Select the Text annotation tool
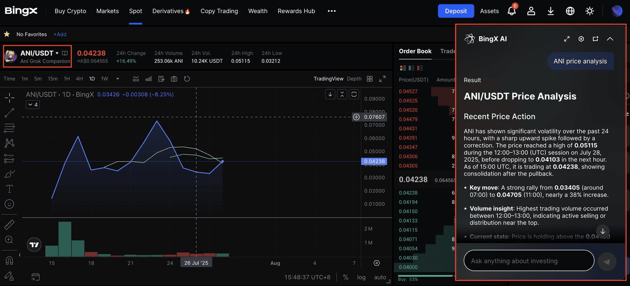This screenshot has height=286, width=630. [x=9, y=189]
